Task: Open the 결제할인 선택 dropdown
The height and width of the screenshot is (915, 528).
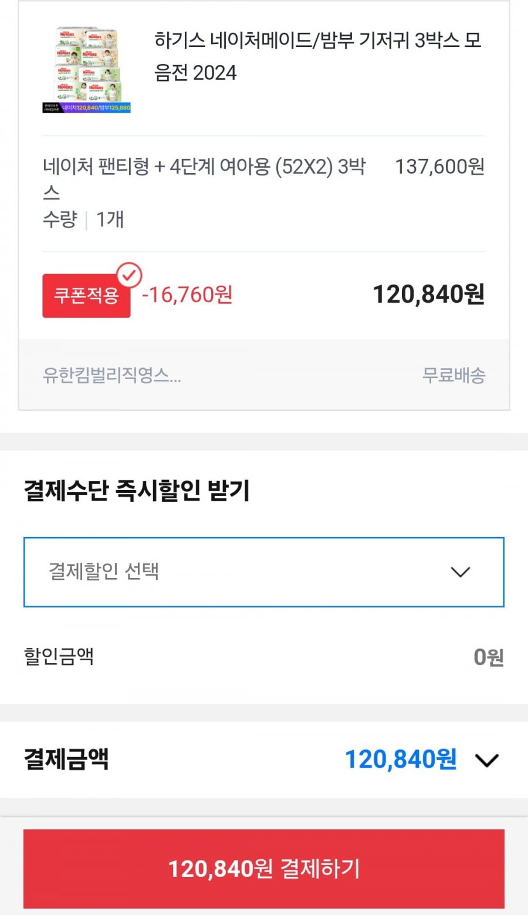Action: (x=263, y=572)
